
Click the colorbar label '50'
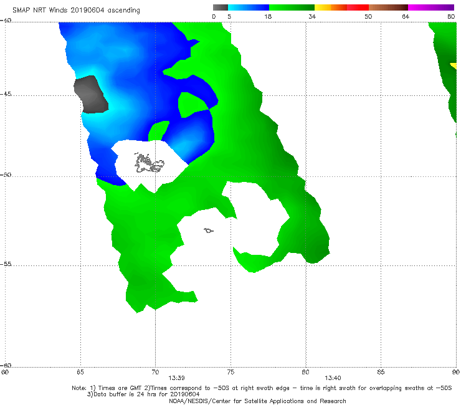tap(368, 17)
